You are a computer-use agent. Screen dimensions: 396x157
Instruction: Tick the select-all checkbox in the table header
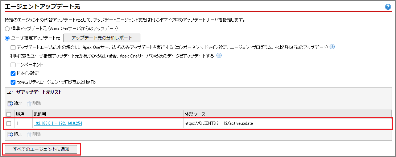[9, 115]
